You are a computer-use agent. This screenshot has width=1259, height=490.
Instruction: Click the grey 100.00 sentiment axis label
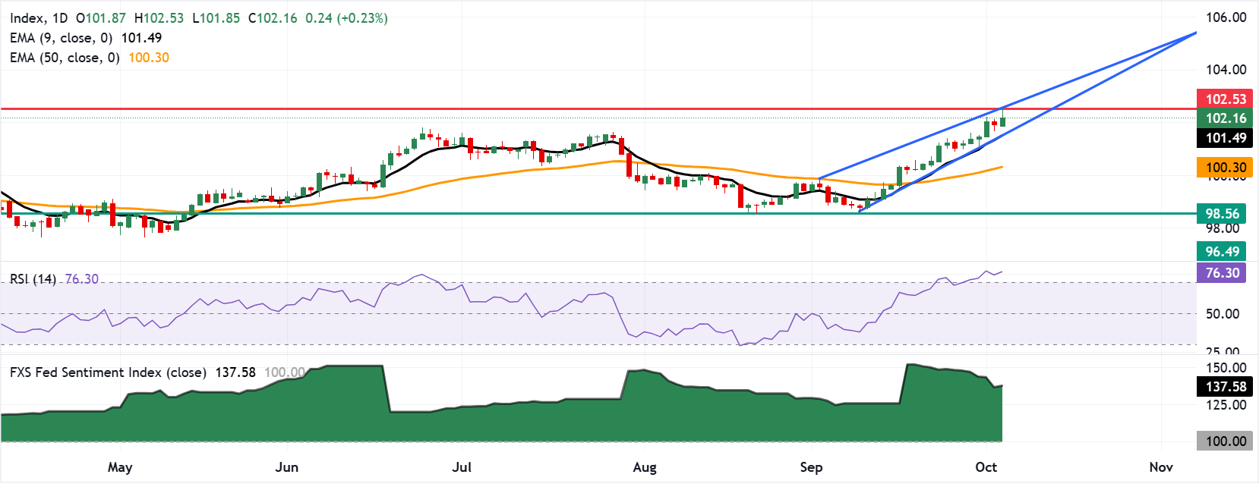click(x=1225, y=441)
